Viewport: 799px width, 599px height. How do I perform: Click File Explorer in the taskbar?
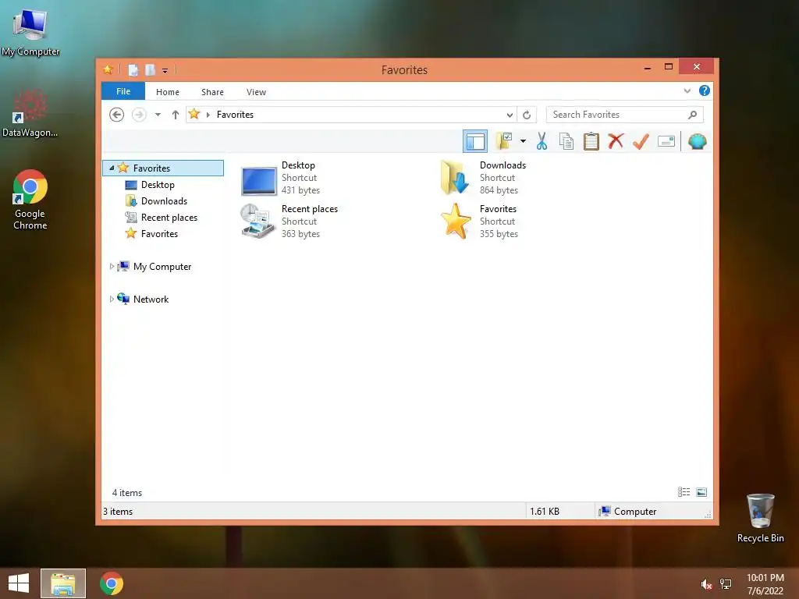point(63,583)
